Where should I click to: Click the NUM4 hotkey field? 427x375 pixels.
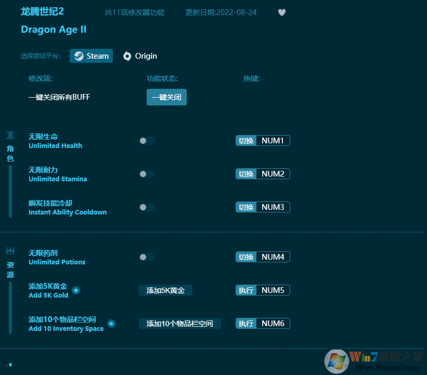coord(273,257)
